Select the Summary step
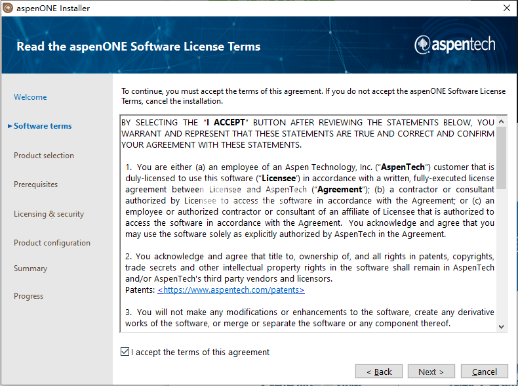Screen dimensions: 518x386 point(30,268)
